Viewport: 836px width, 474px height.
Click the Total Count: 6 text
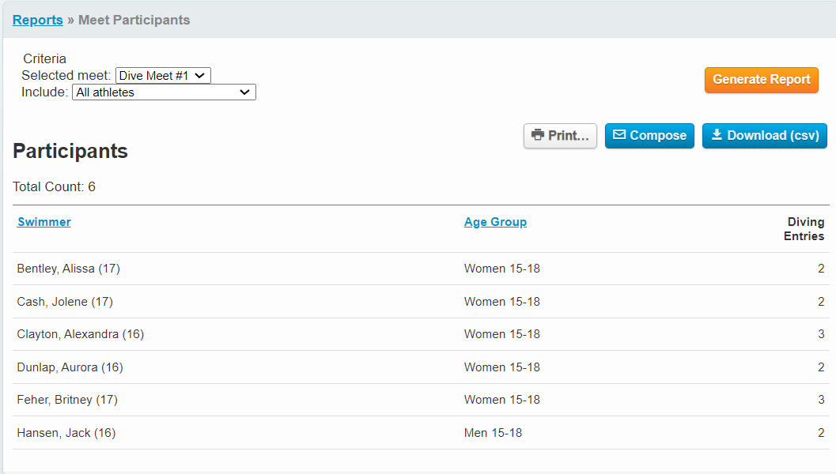point(54,186)
